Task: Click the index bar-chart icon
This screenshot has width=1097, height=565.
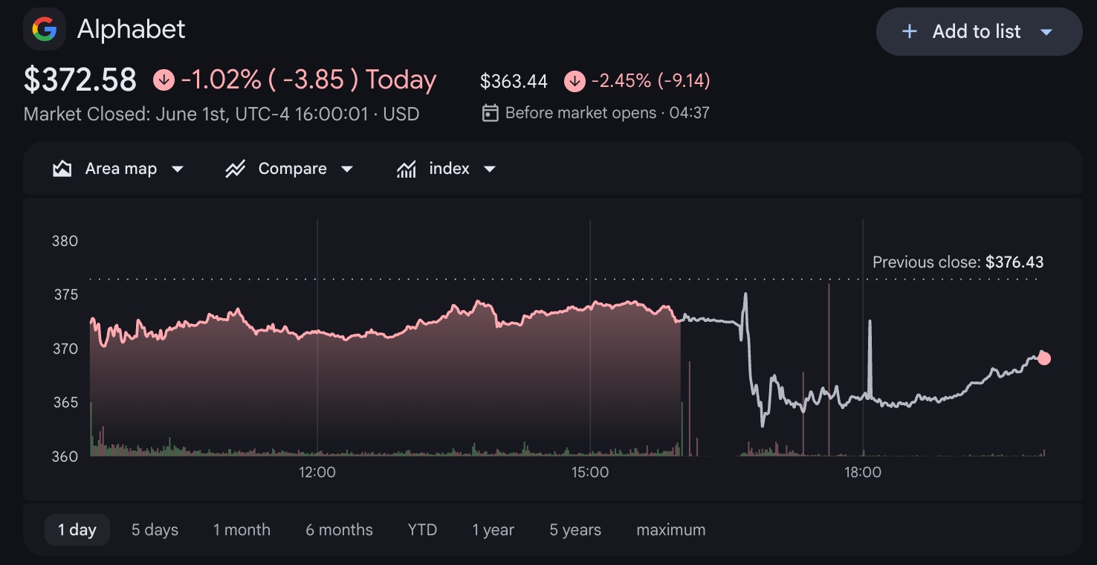Action: (x=406, y=169)
